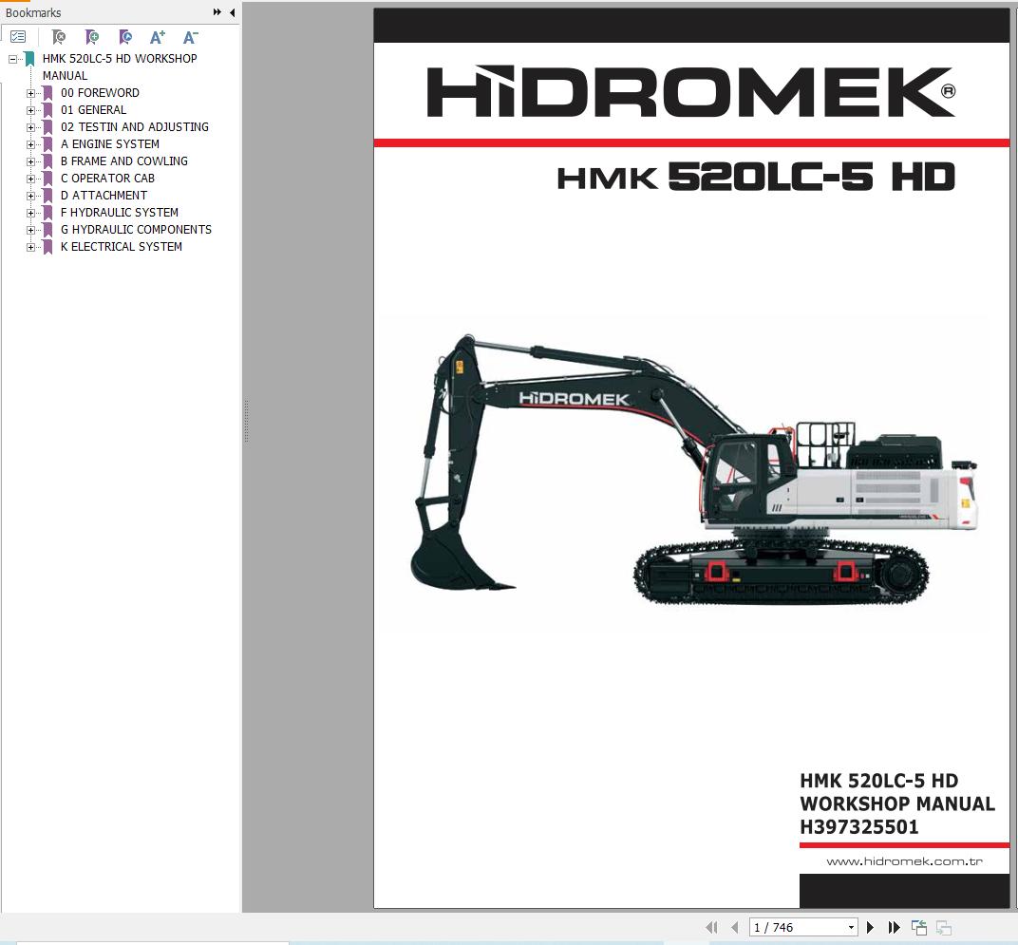The width and height of the screenshot is (1018, 945).
Task: Click the bookmark icon beside K ELECTRICAL SYSTEM
Action: coord(47,248)
